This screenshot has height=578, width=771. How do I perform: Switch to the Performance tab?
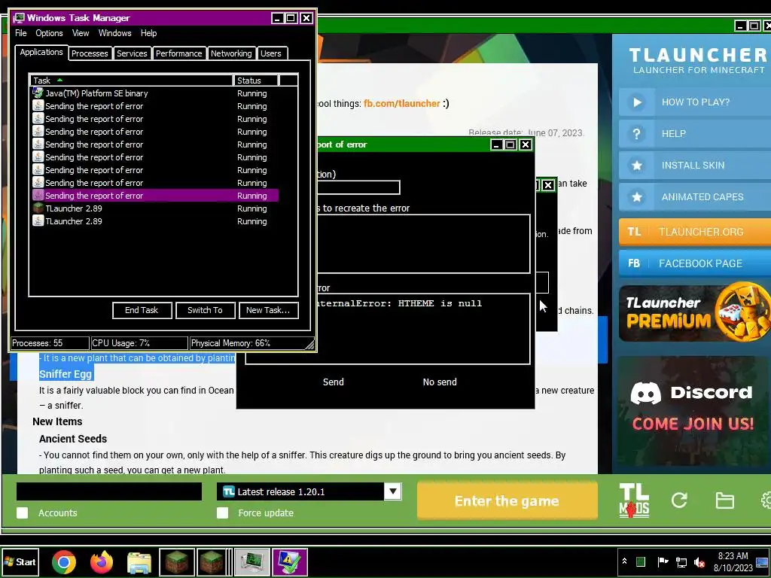pyautogui.click(x=178, y=53)
